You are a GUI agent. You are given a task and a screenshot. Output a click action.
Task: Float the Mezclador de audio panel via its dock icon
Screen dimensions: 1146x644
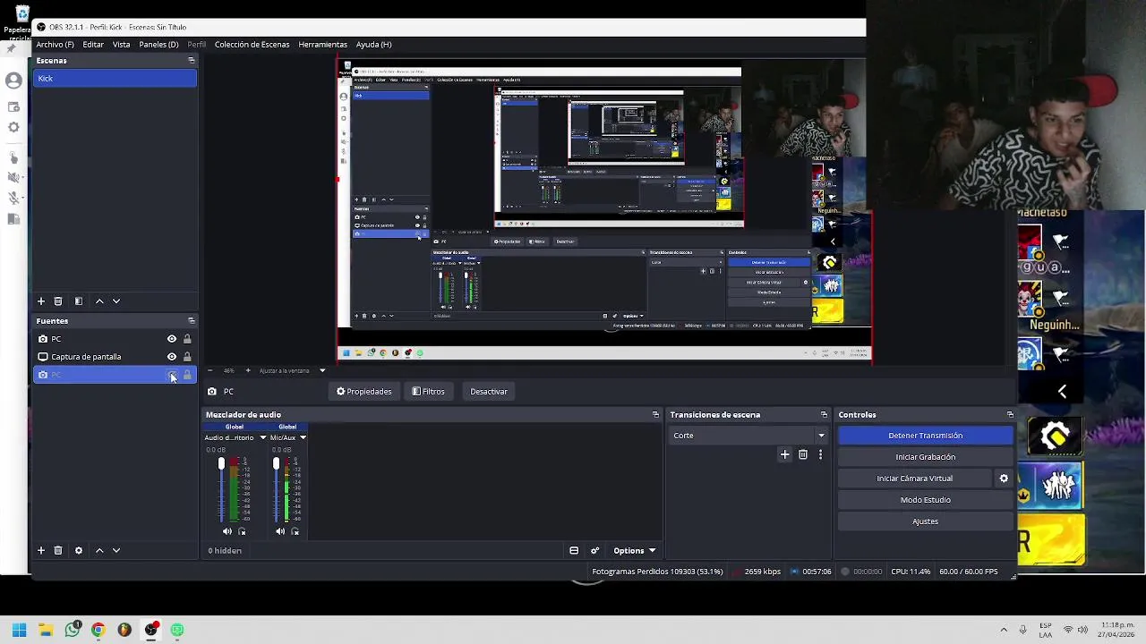tap(655, 415)
